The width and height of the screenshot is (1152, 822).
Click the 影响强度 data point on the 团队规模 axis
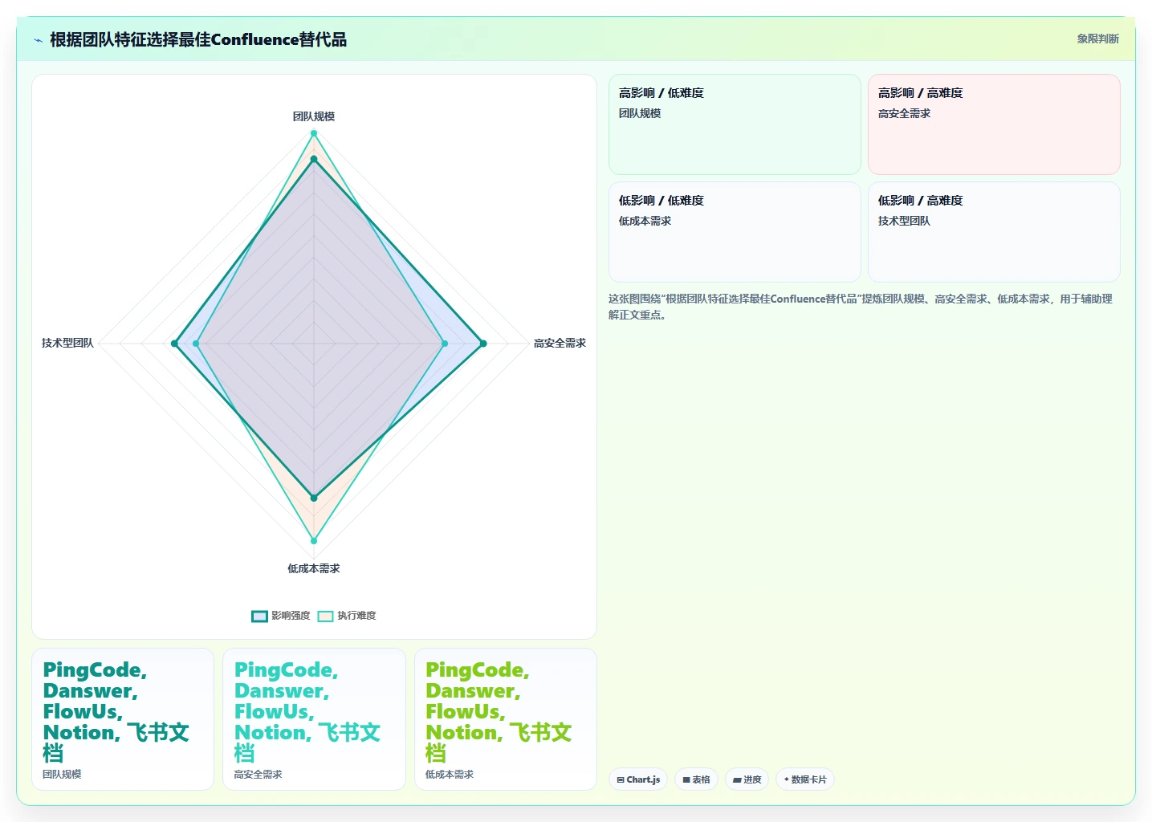314,159
